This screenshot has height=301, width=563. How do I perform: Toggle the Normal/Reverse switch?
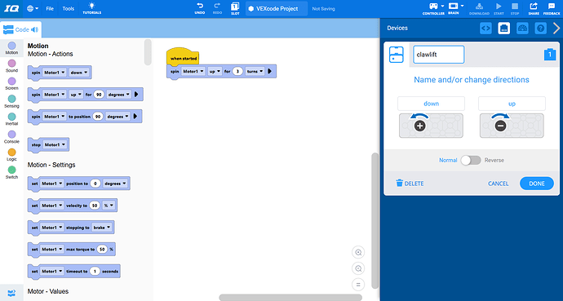point(471,160)
